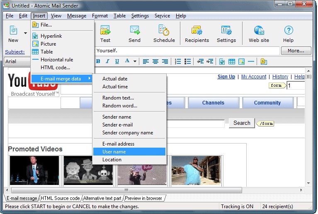
Task: Click the horizontal scrollbar thumb
Action: click(126, 190)
